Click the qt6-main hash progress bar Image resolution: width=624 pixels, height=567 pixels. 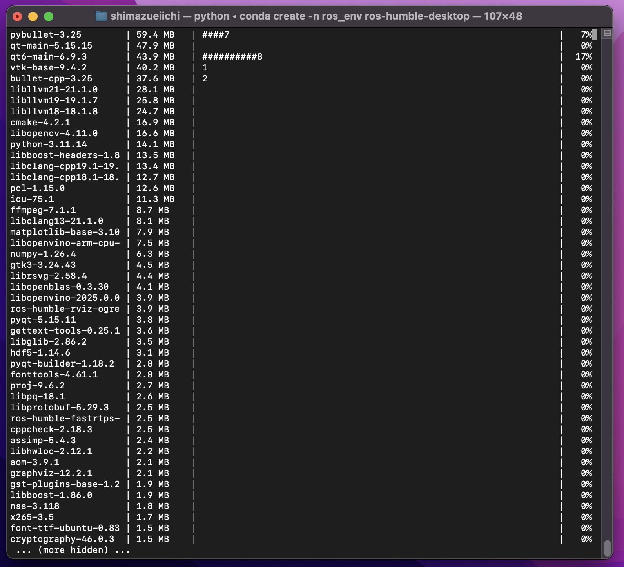pyautogui.click(x=232, y=57)
